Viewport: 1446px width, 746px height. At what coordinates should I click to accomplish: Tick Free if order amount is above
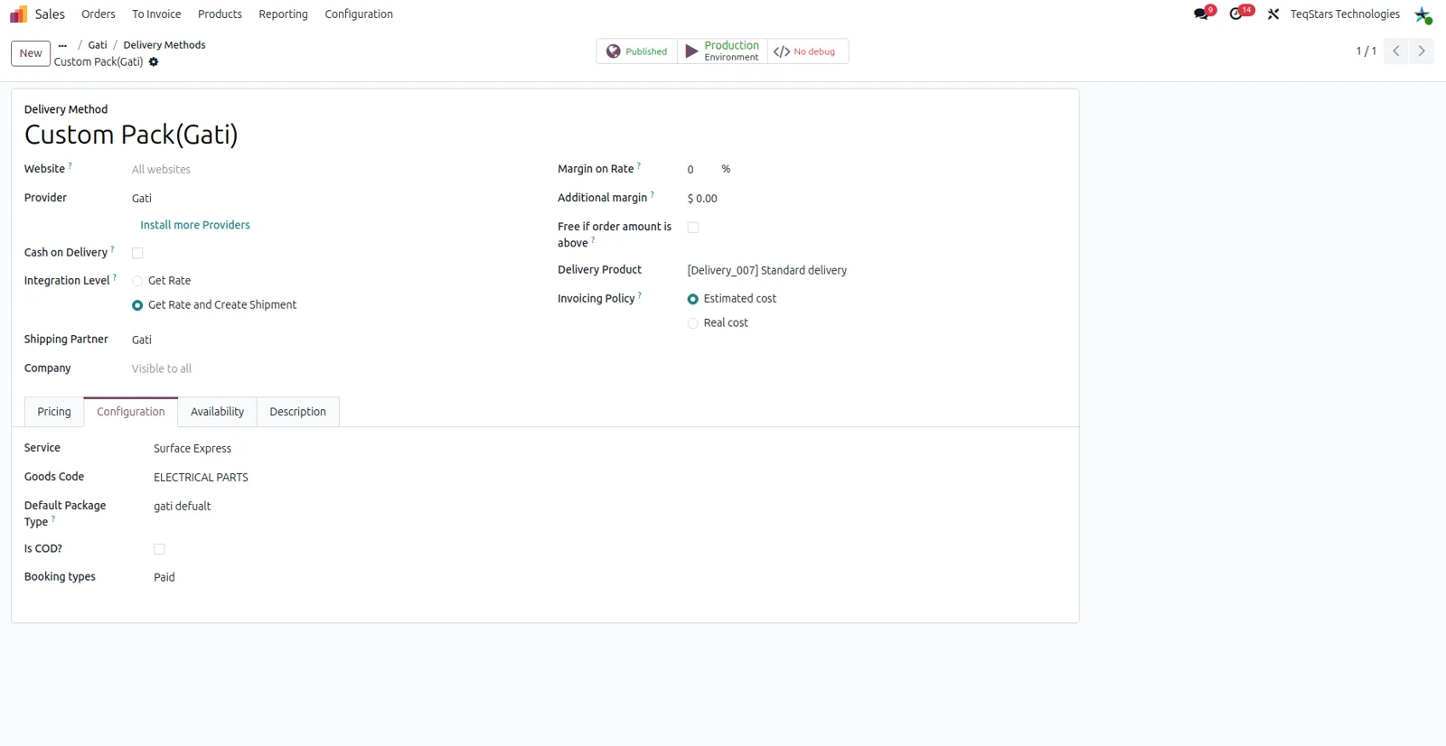pyautogui.click(x=693, y=228)
